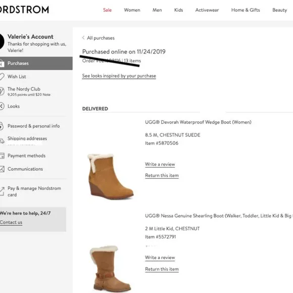
Task: Open Wish List in the sidebar
Action: (x=17, y=76)
